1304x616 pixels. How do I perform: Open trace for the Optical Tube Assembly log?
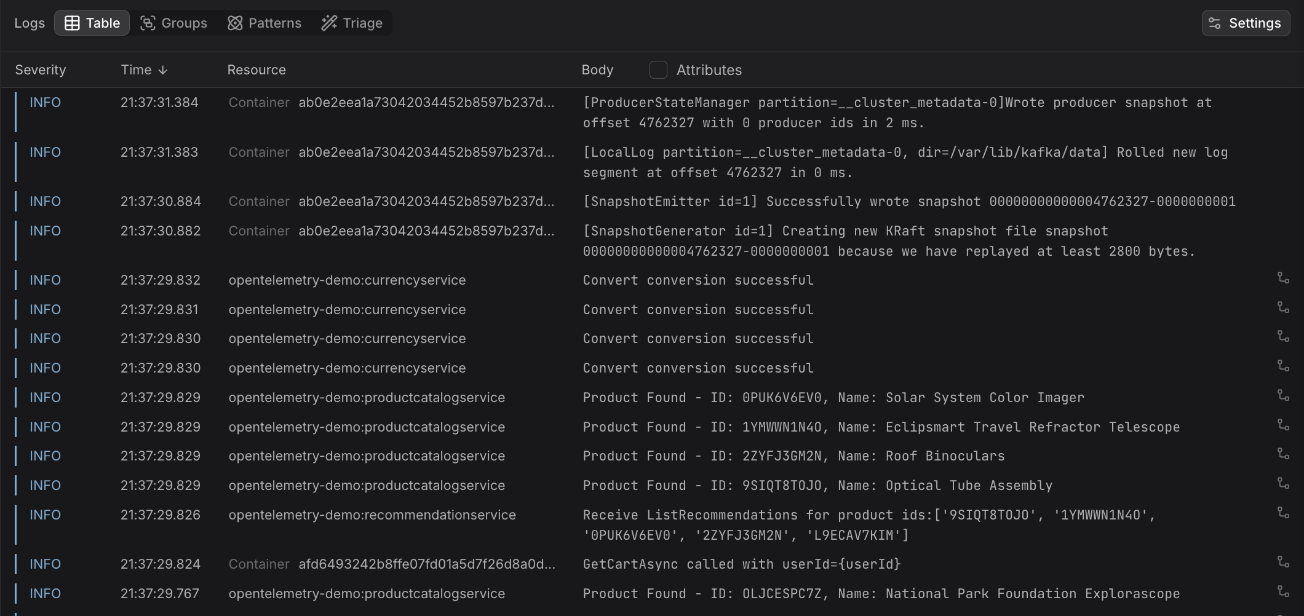tap(1284, 483)
